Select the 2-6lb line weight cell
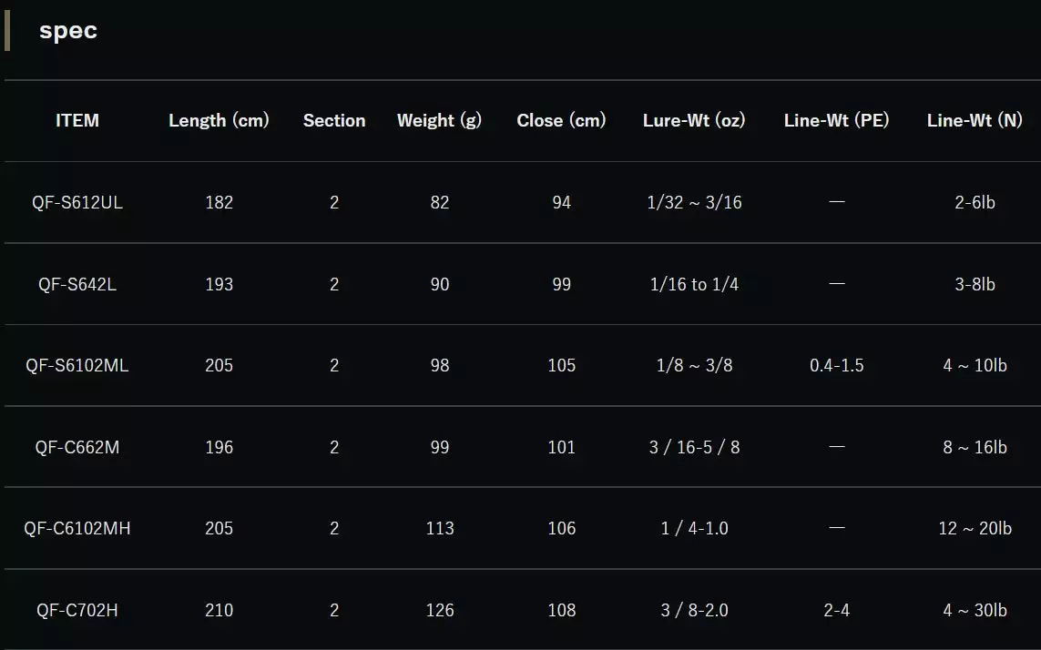The width and height of the screenshot is (1041, 650). pos(975,202)
